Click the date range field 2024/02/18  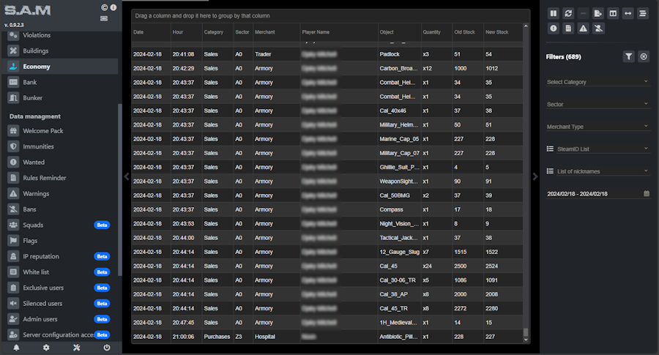click(593, 194)
